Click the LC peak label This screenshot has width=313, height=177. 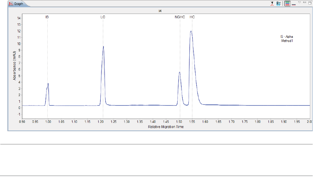click(x=103, y=17)
